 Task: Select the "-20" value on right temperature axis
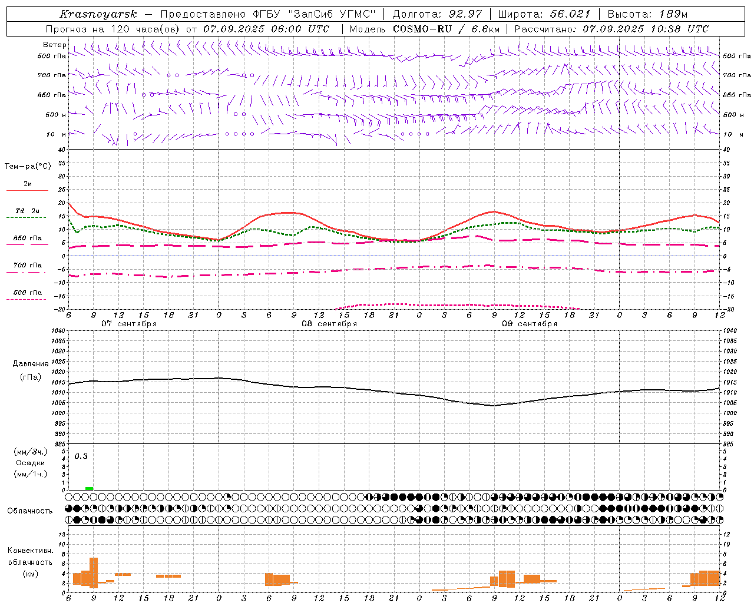pyautogui.click(x=729, y=310)
